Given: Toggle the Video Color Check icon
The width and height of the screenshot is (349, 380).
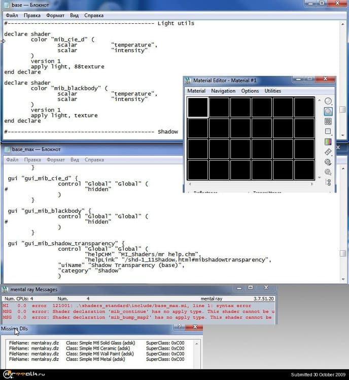Looking at the screenshot, I should click(x=328, y=142).
